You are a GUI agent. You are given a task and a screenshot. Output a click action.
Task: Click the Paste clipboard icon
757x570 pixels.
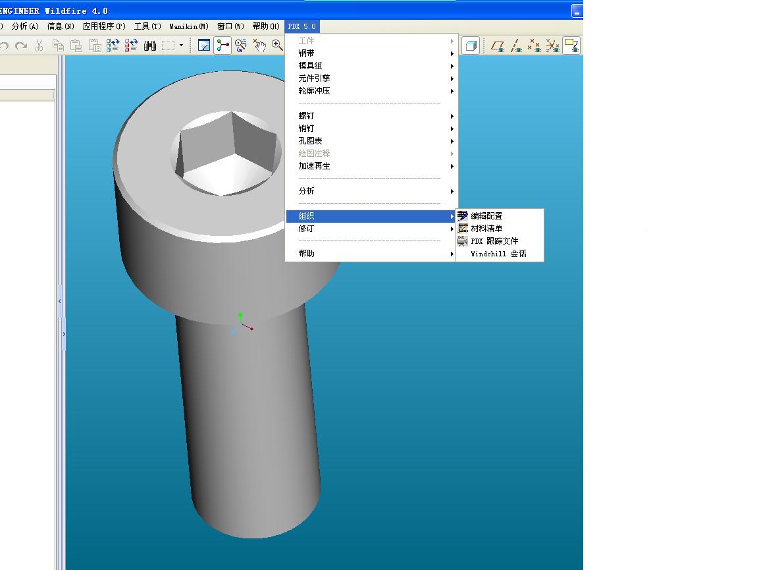(76, 46)
